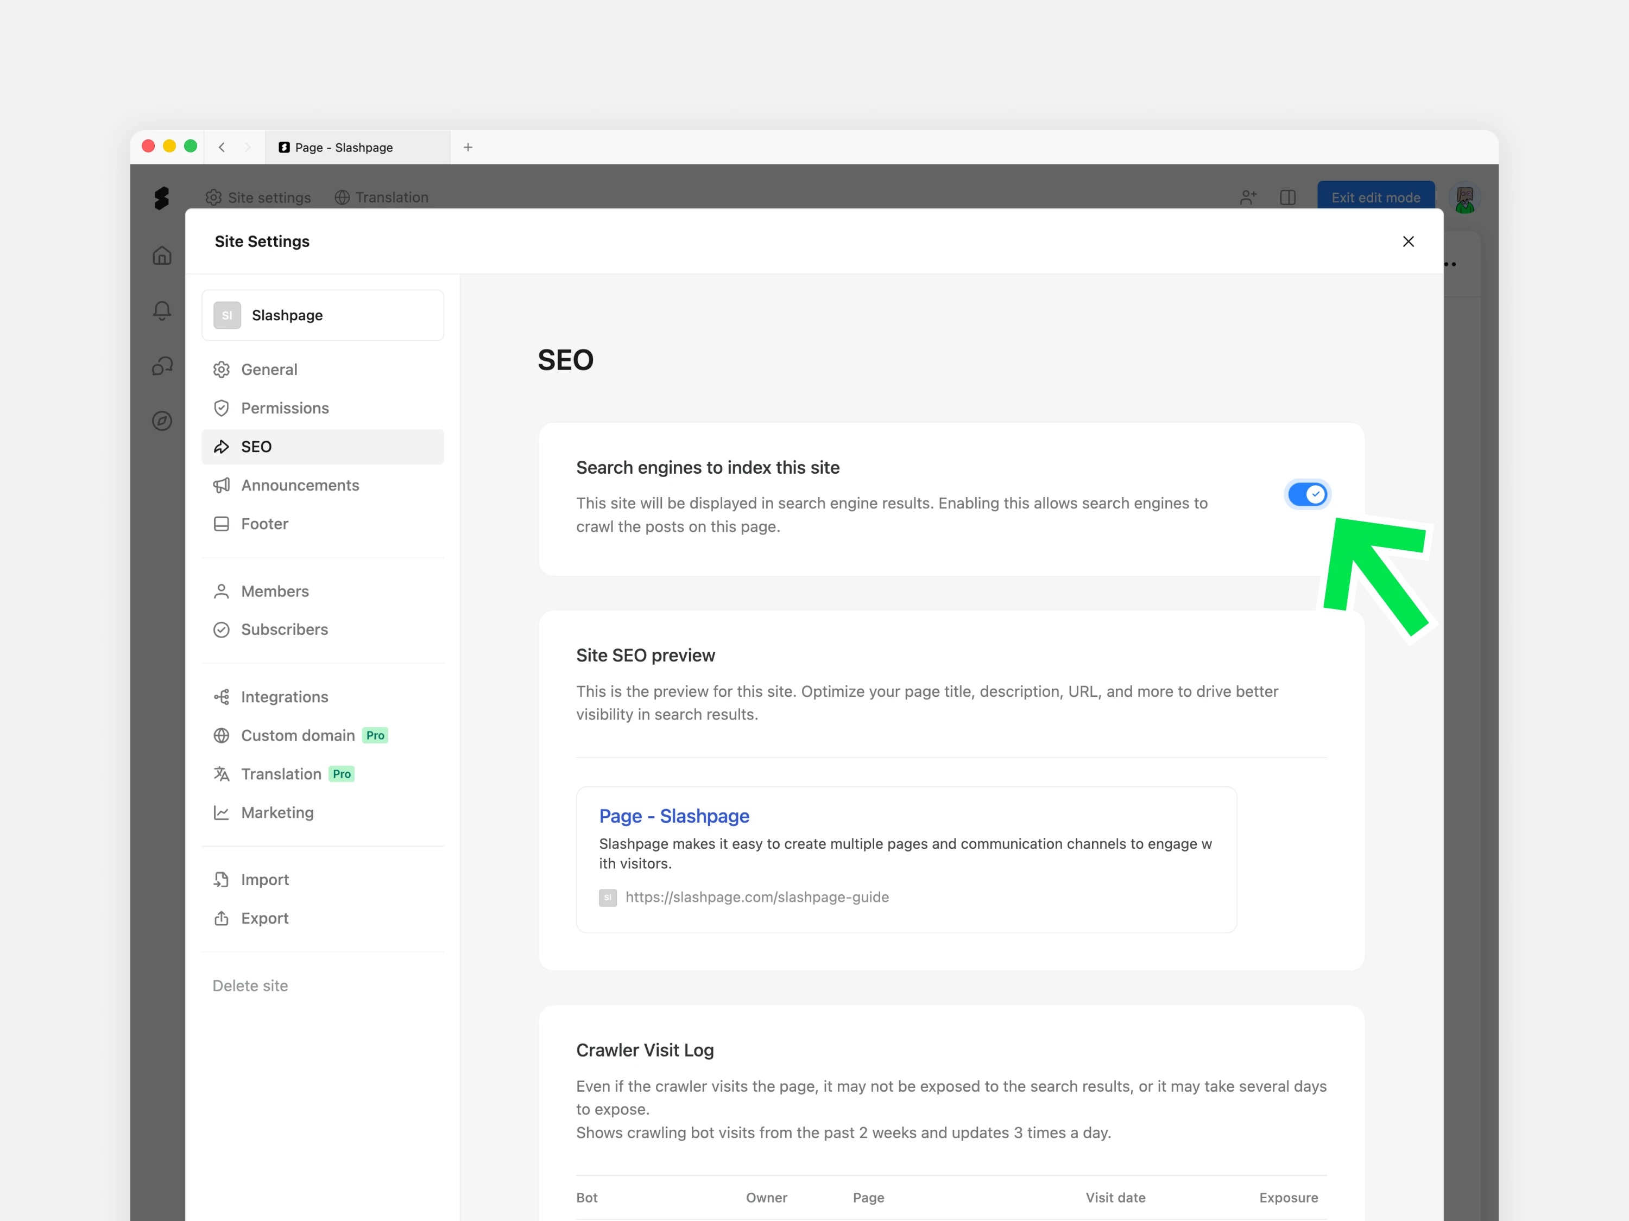Toggle search engine indexing switch
This screenshot has height=1221, width=1629.
pyautogui.click(x=1307, y=494)
